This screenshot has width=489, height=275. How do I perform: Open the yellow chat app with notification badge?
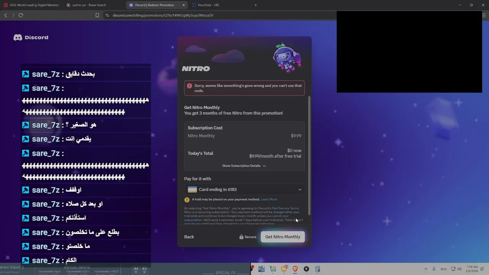(x=284, y=269)
